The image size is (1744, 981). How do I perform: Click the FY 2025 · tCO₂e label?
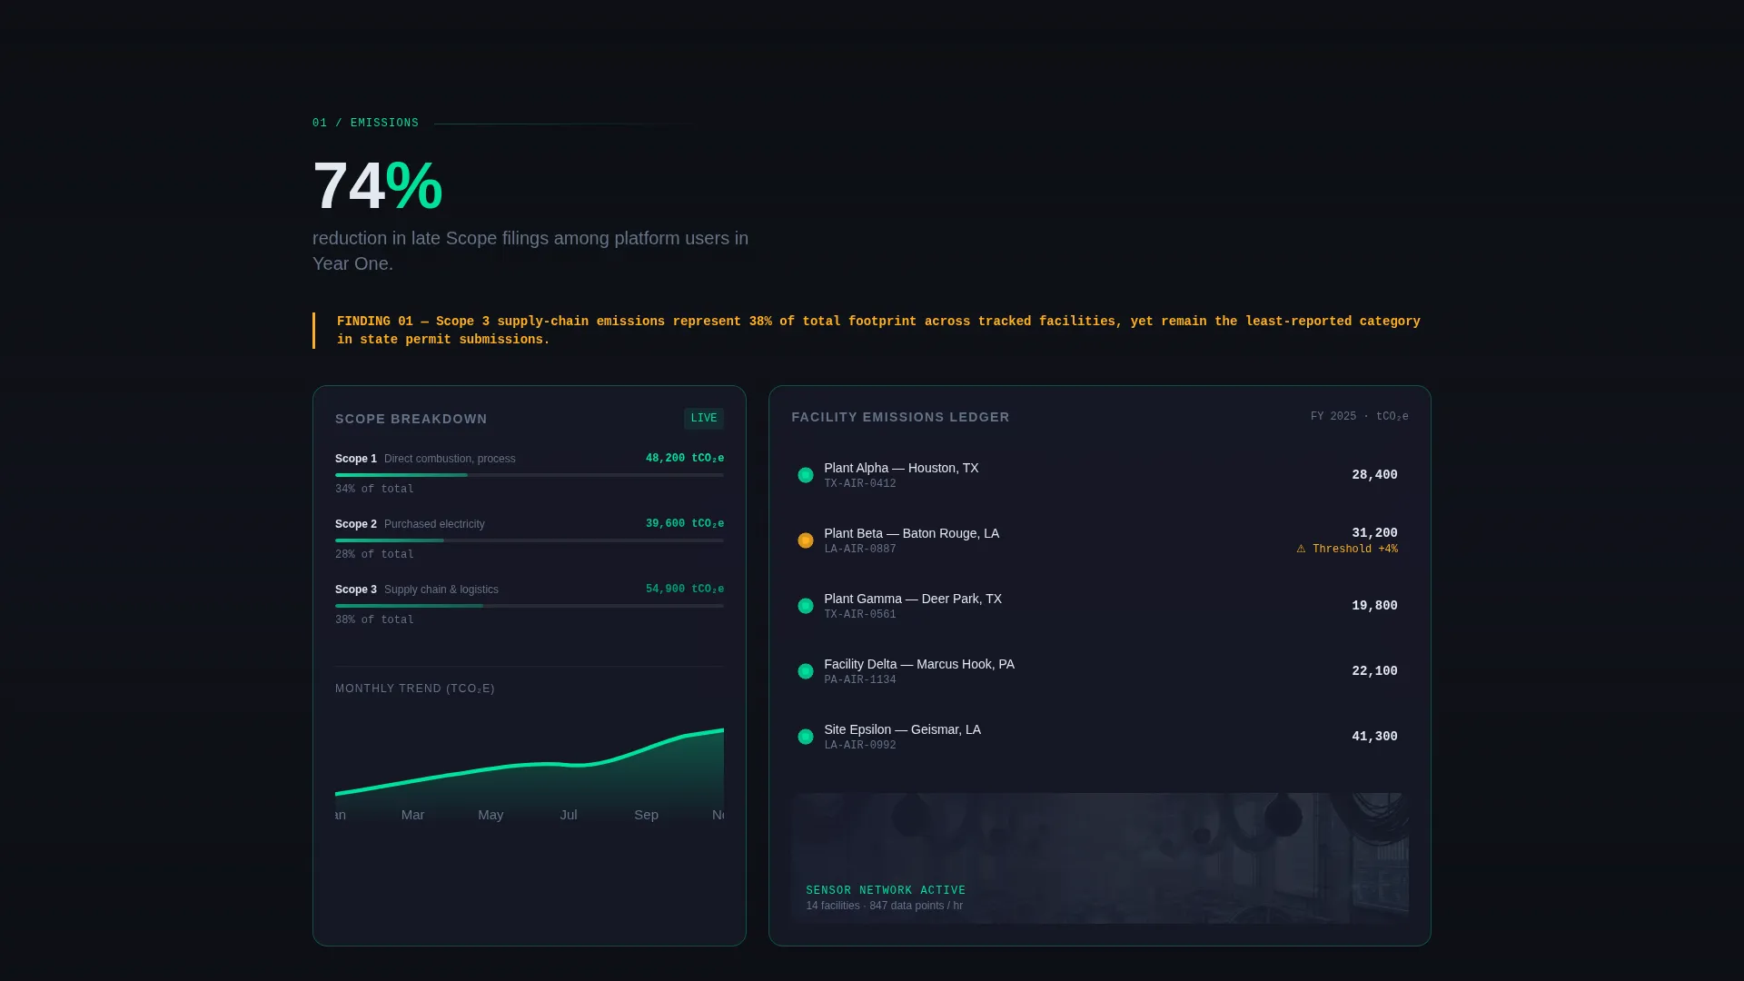click(1359, 417)
